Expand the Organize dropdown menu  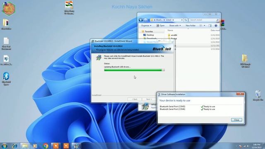tap(146, 26)
